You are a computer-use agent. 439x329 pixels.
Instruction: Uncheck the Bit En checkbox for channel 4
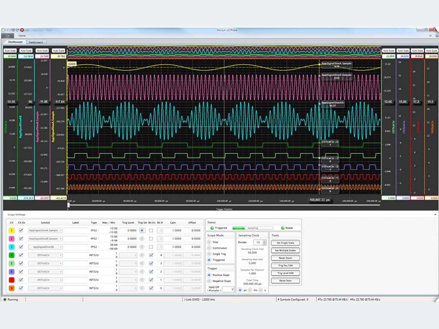click(x=151, y=255)
